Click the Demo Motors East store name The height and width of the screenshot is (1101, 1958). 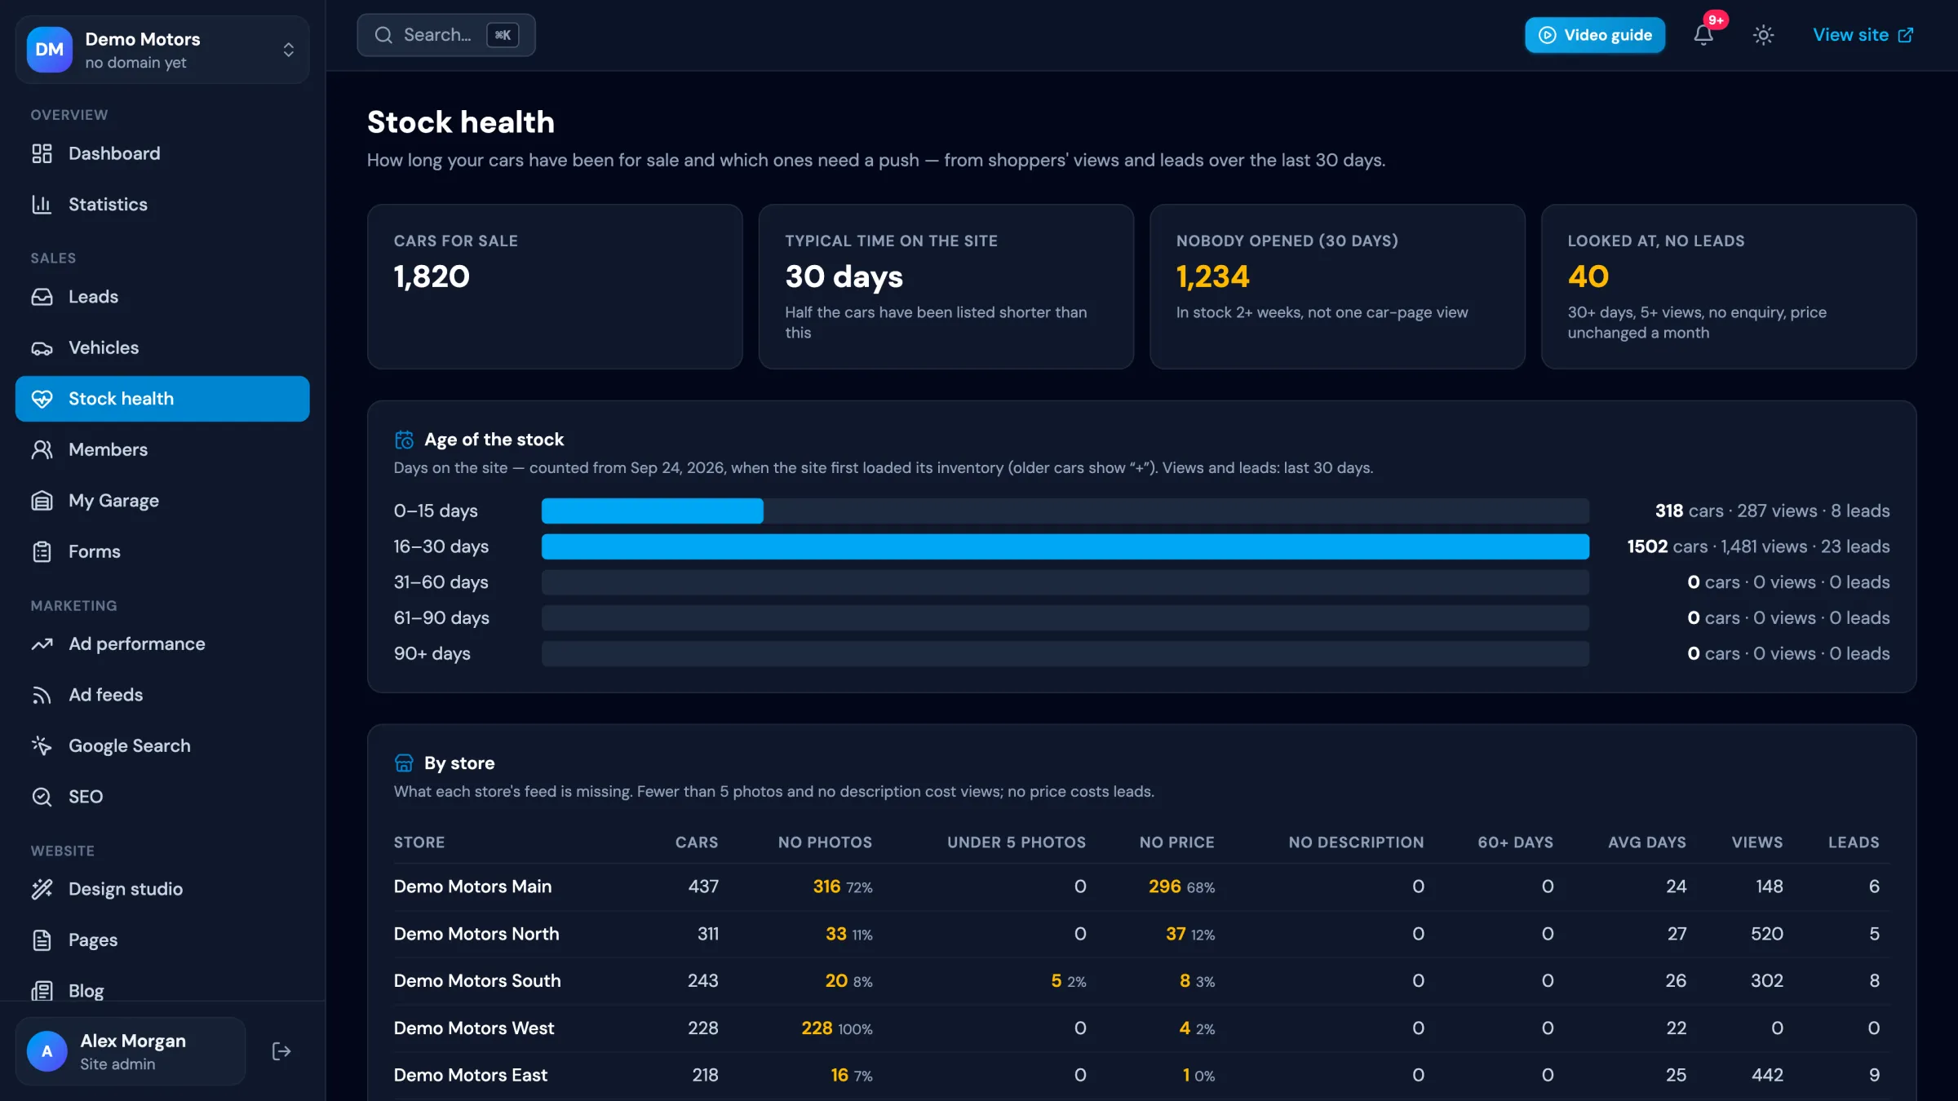click(471, 1076)
